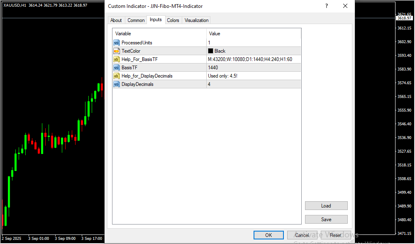Select the Colors tab
The width and height of the screenshot is (415, 244).
[173, 20]
